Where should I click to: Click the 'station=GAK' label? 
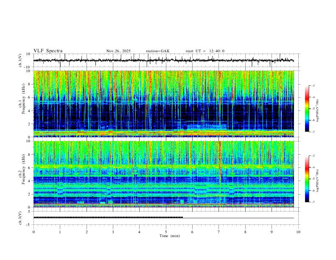[x=158, y=51]
